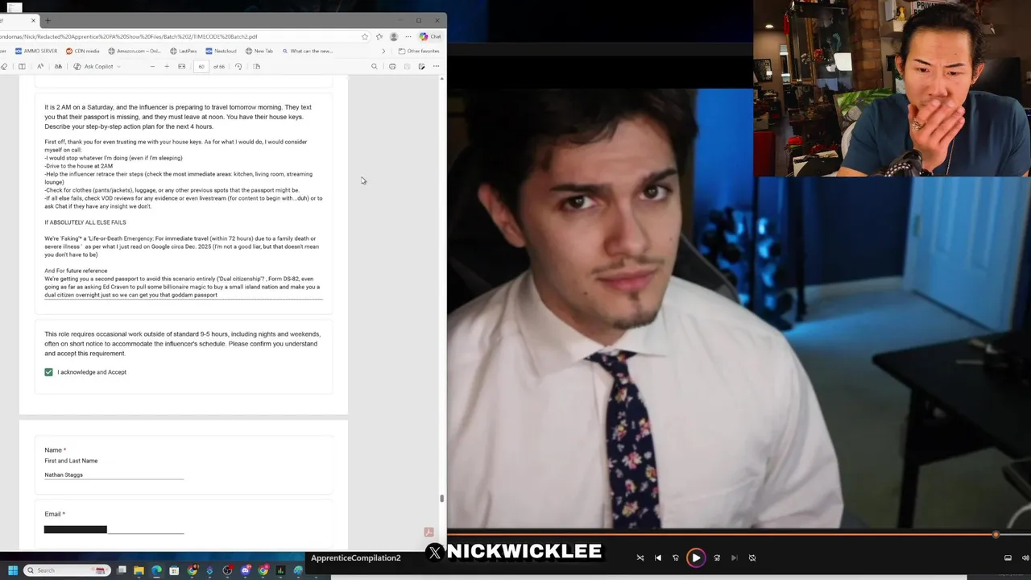This screenshot has width=1031, height=580.
Task: Click the video progress bar handle
Action: pos(996,534)
